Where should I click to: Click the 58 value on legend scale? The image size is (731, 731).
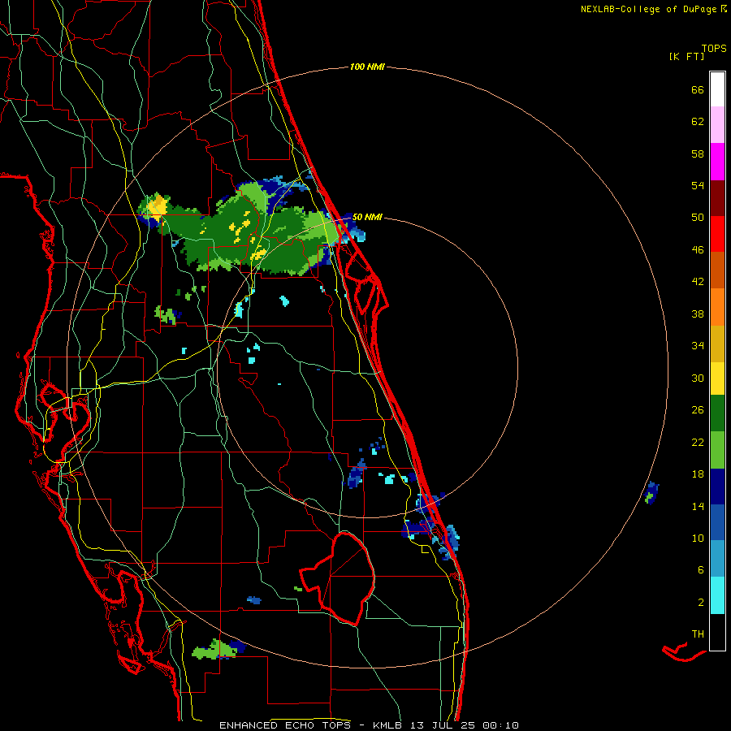pyautogui.click(x=698, y=154)
